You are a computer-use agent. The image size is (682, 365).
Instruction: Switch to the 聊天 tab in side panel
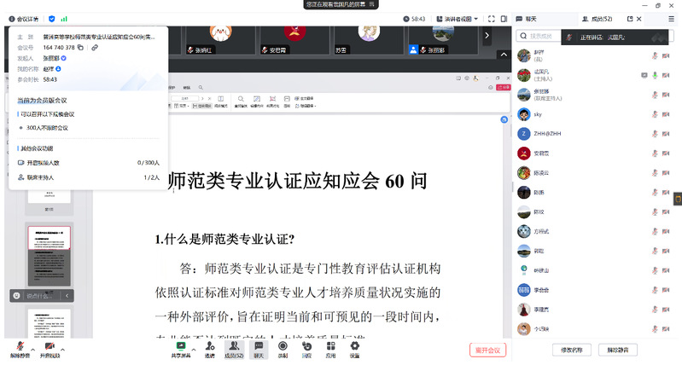coord(531,18)
